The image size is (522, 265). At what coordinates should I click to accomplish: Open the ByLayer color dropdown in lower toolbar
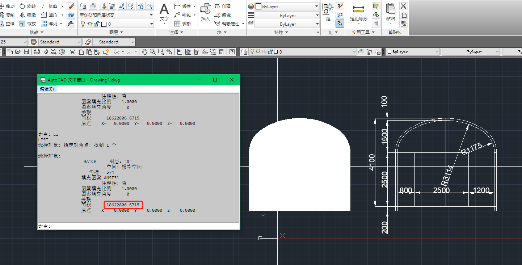(x=413, y=52)
